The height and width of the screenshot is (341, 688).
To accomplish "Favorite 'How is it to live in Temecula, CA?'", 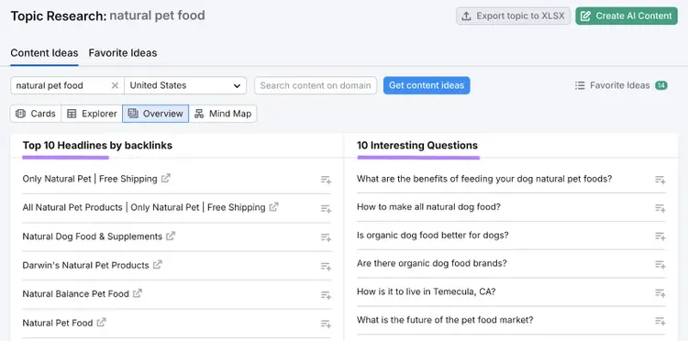I will tap(660, 292).
